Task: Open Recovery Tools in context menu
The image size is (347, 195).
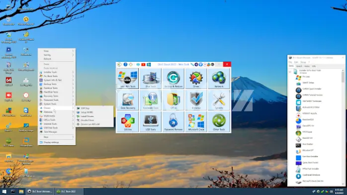Action: 57,96
